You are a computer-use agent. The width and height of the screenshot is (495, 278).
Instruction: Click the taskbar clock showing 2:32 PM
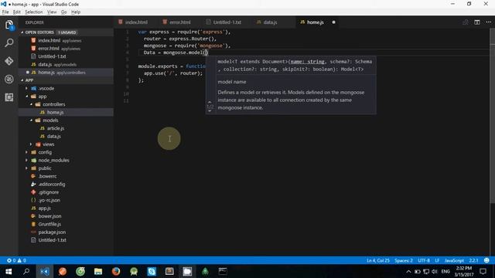[x=464, y=271]
